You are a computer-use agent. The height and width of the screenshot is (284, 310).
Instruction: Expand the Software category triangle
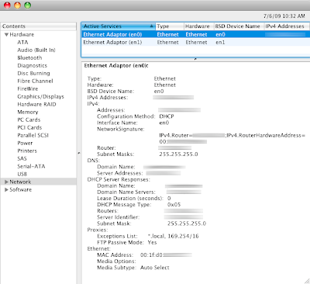pos(6,189)
